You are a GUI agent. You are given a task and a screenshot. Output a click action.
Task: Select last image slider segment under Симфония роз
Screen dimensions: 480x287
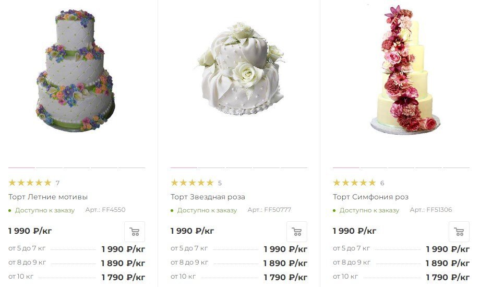coord(456,168)
